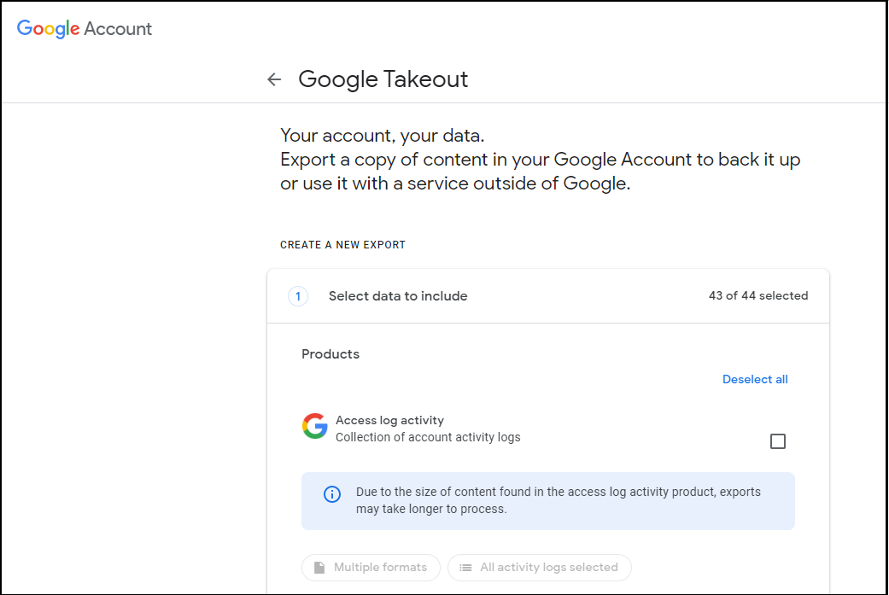Click the Google Takeout page title
889x595 pixels.
point(383,79)
